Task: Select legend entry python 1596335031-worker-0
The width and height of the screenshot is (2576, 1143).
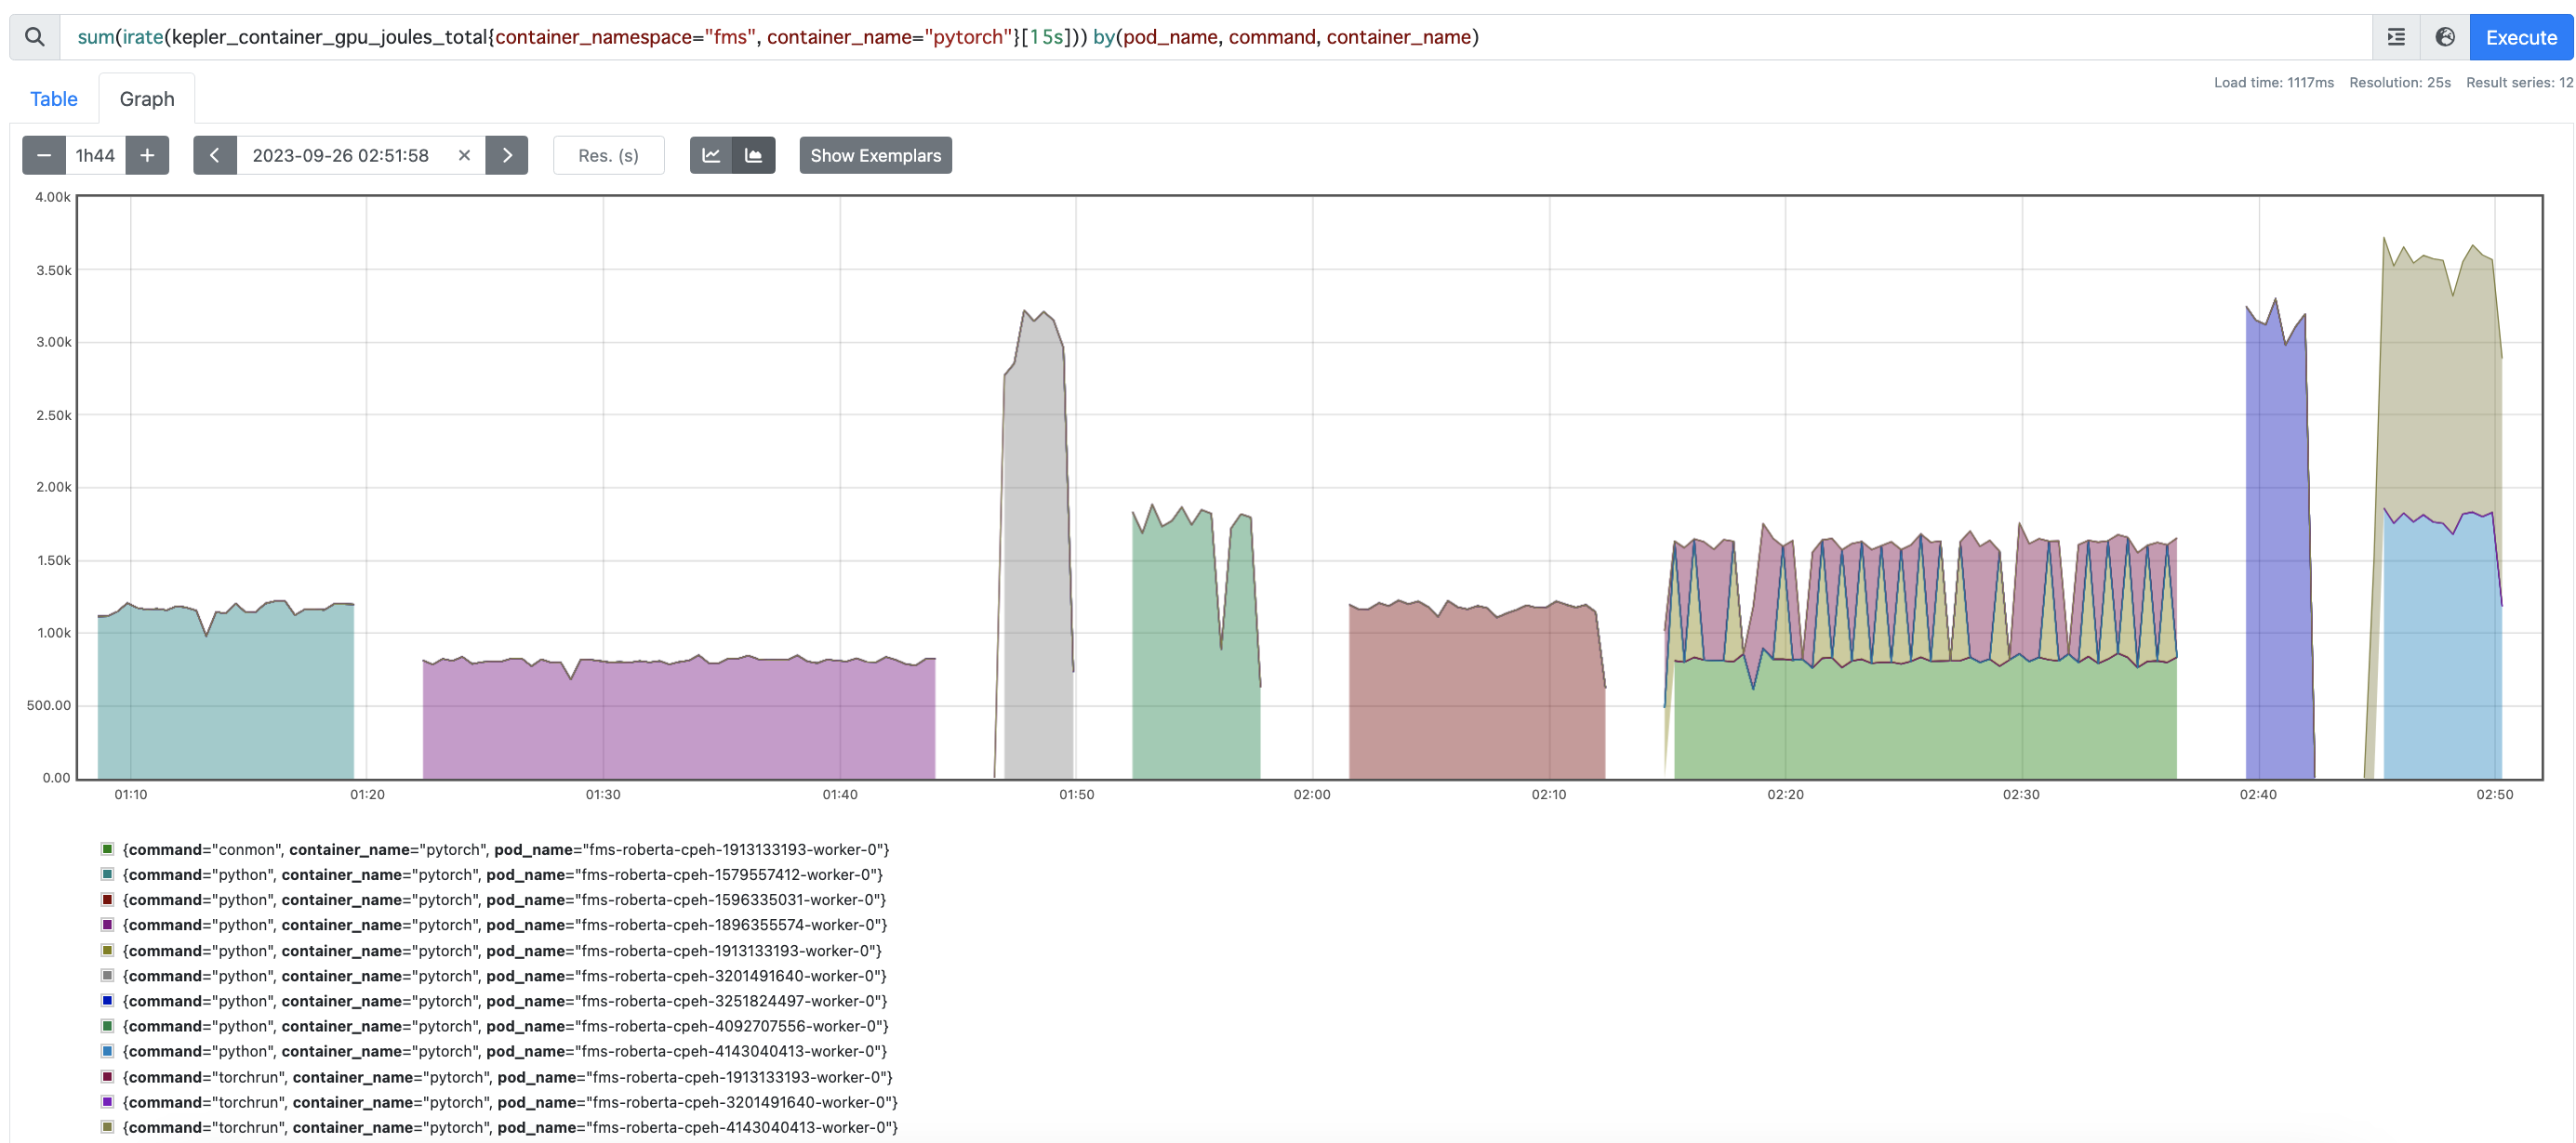Action: (x=504, y=900)
